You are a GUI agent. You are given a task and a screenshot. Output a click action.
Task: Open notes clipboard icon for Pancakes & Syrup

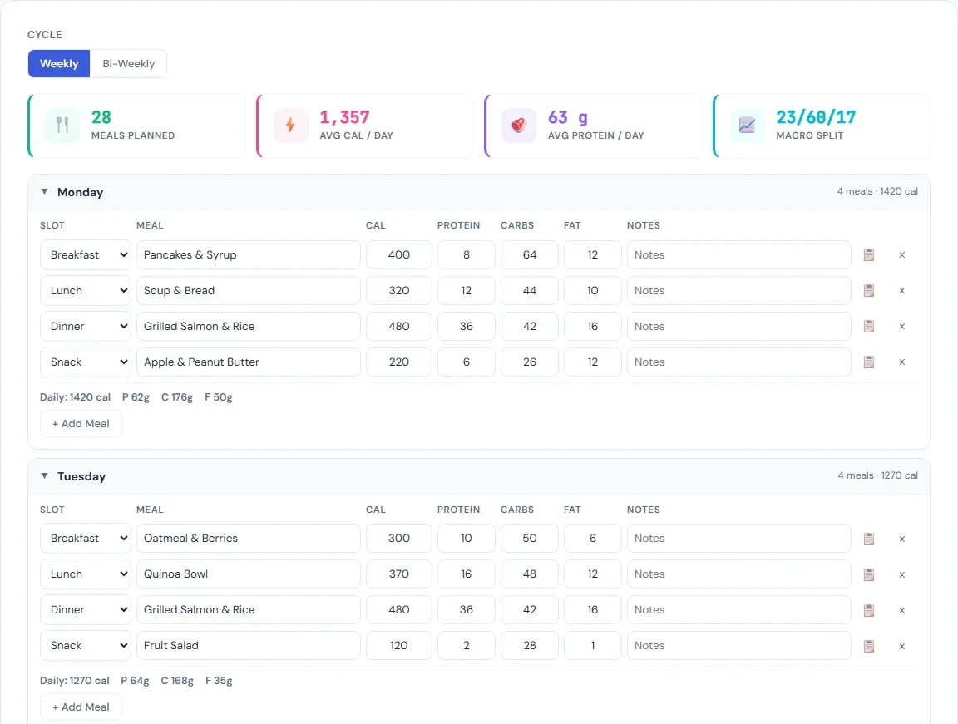(x=868, y=254)
